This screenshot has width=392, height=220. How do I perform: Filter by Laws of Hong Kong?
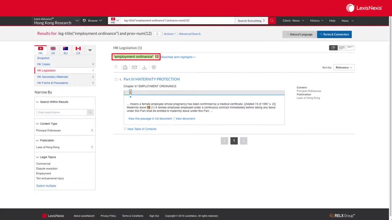pos(48,147)
